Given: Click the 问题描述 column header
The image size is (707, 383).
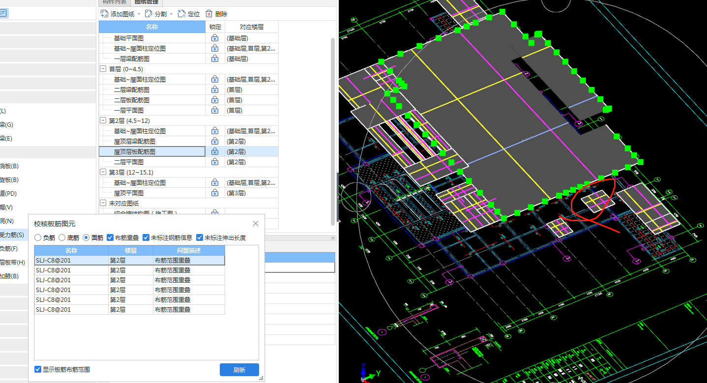Looking at the screenshot, I should coord(189,250).
